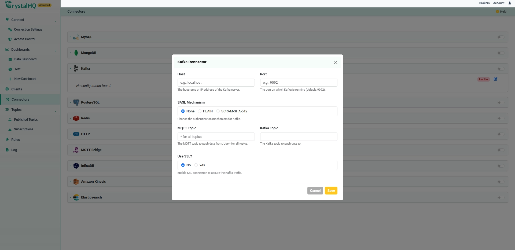Click the MongoDB leaf icon
The image size is (515, 250).
[76, 53]
